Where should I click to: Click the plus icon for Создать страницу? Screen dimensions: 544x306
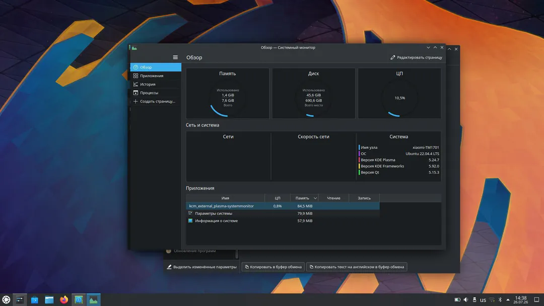click(x=135, y=101)
